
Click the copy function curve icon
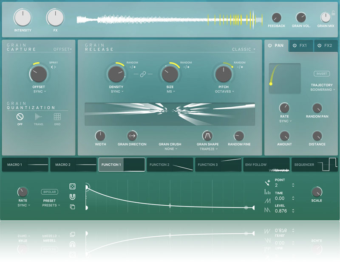(x=72, y=207)
